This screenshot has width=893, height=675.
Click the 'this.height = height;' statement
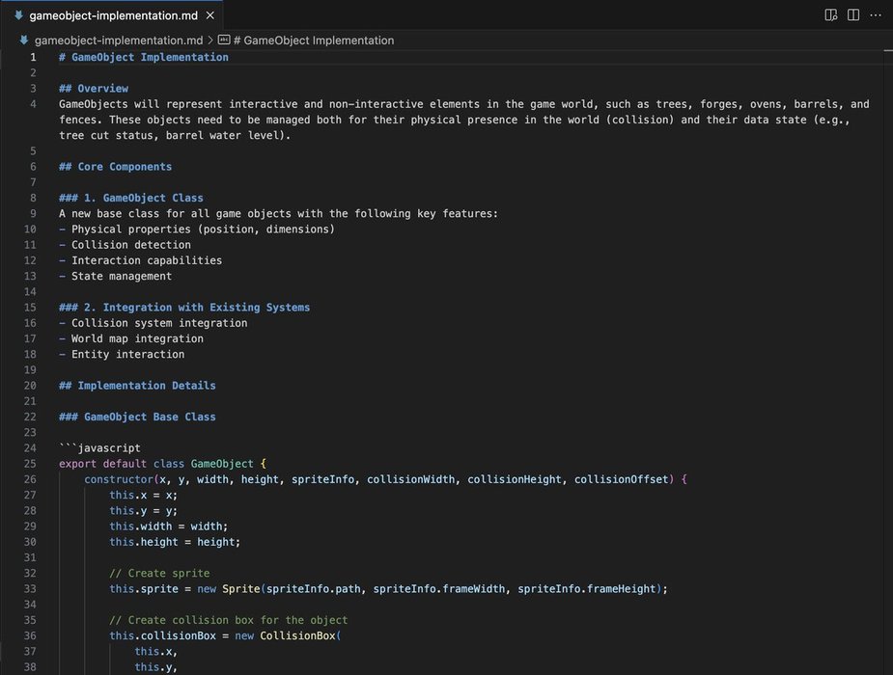175,542
